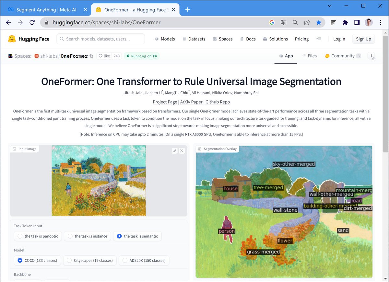The height and width of the screenshot is (282, 389).
Task: Click the zoom magnifier icon in address bar
Action: pyautogui.click(x=295, y=22)
